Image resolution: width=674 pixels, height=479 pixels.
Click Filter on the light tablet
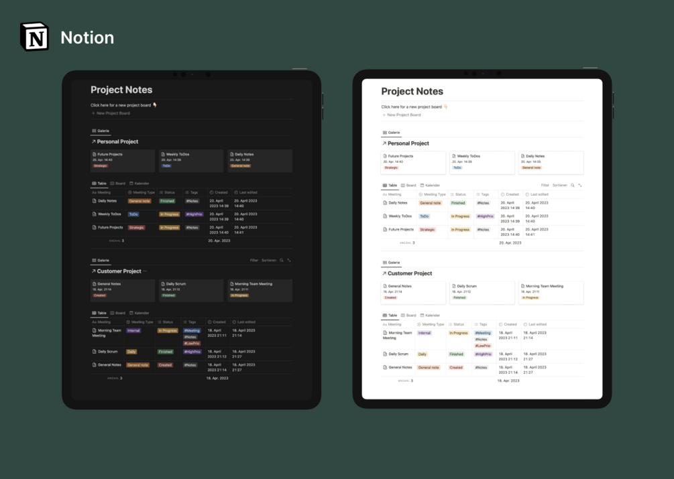click(x=545, y=186)
